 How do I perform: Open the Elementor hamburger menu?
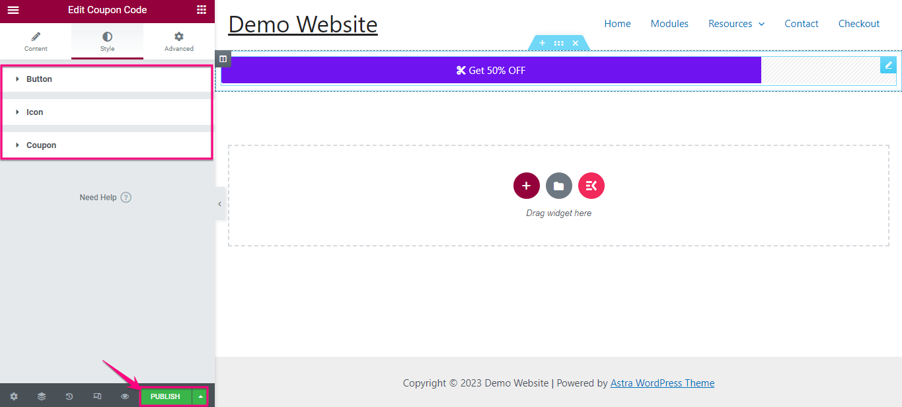click(13, 11)
